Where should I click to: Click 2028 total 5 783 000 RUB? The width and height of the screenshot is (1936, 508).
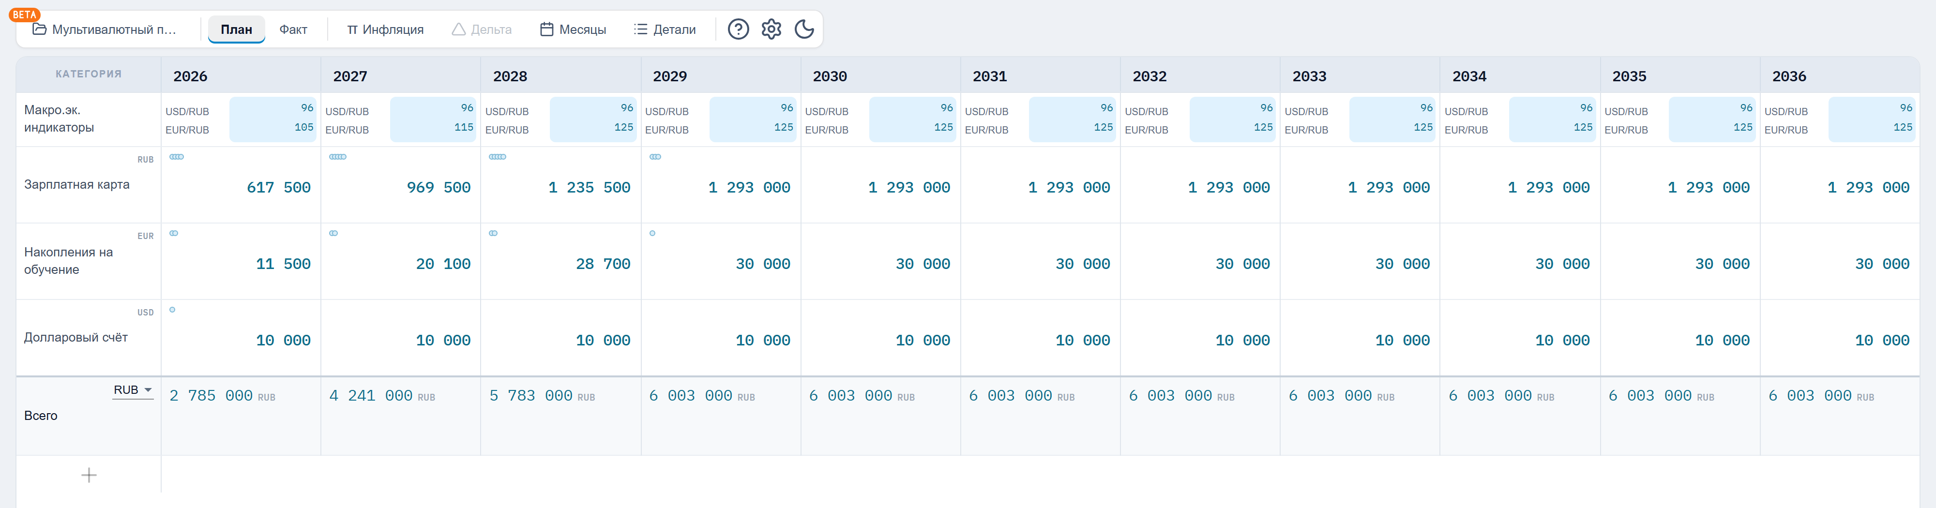coord(542,396)
